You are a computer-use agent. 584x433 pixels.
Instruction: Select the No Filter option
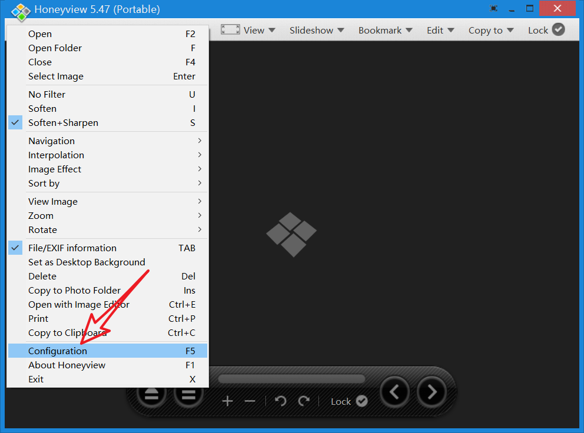(108, 95)
